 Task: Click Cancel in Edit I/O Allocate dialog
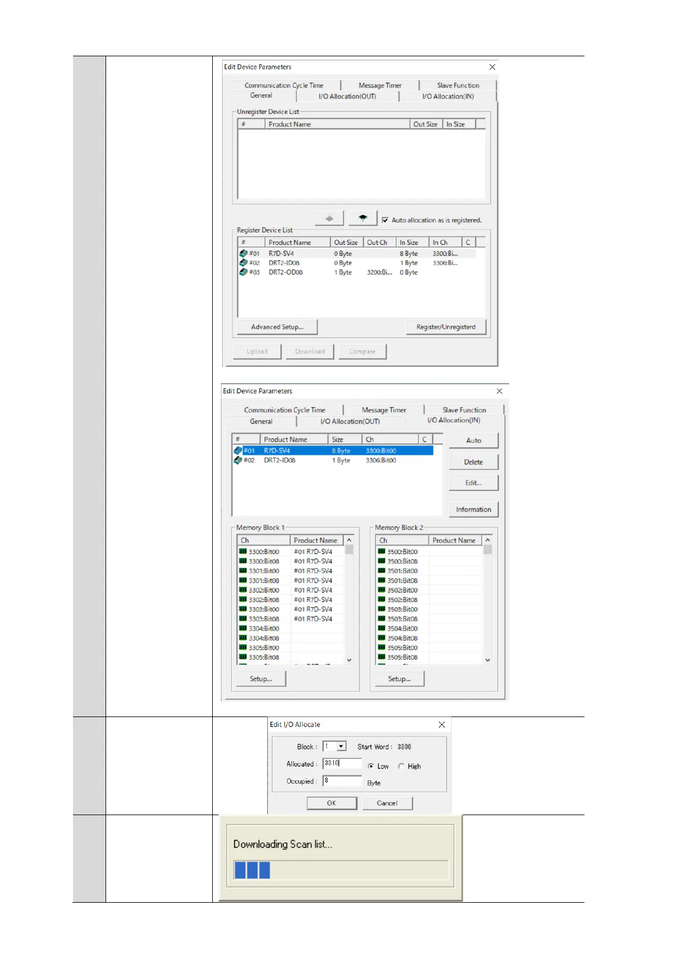[x=387, y=804]
